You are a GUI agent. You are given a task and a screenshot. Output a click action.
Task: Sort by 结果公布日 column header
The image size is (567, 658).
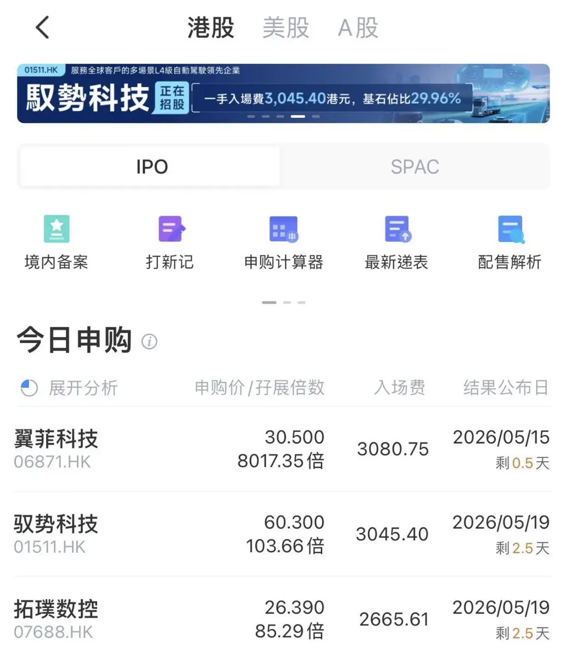coord(506,388)
